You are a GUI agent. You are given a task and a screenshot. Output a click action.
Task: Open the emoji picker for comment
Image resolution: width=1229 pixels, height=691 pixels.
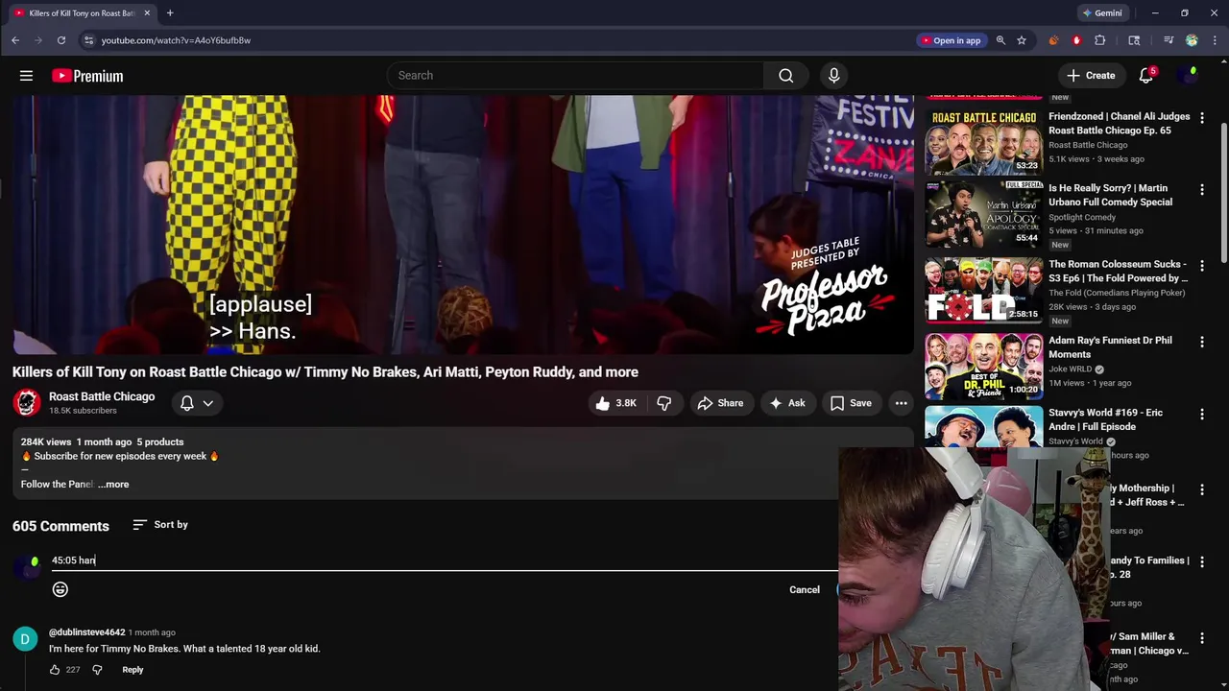coord(60,589)
